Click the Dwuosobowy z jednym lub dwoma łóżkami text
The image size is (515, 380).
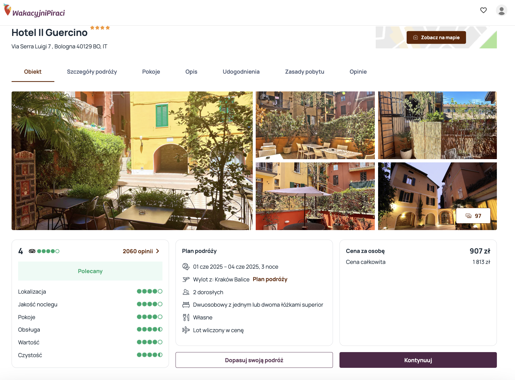tap(258, 305)
